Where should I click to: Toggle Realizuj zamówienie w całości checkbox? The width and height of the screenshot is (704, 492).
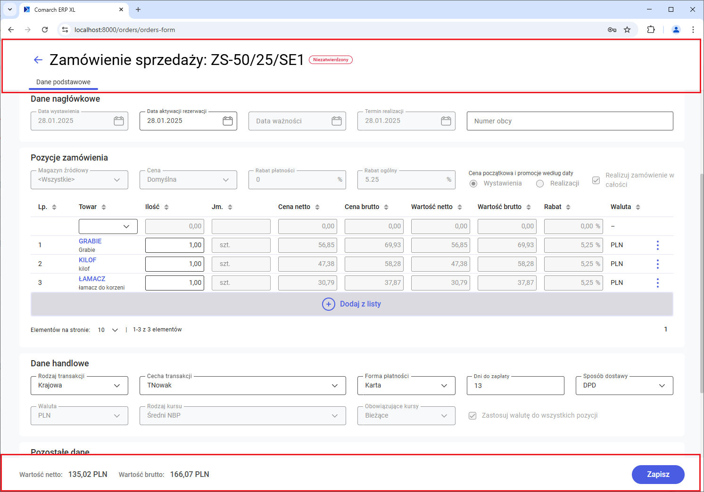pos(596,180)
